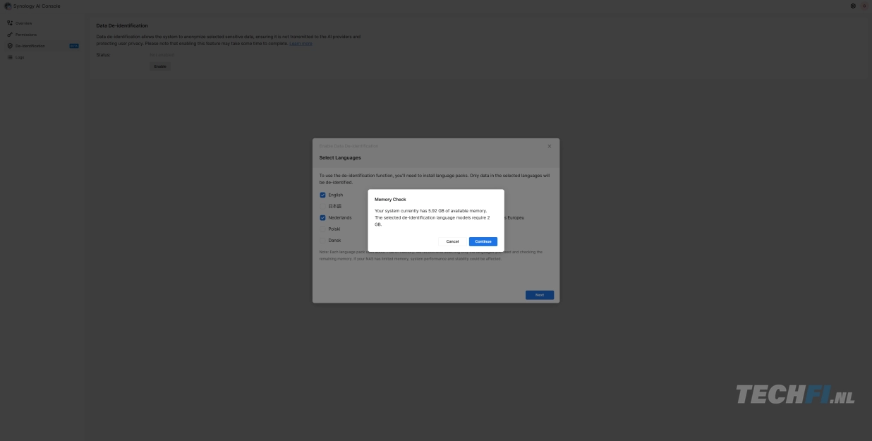The height and width of the screenshot is (441, 872).
Task: Click the Permissions key icon
Action: click(x=10, y=35)
